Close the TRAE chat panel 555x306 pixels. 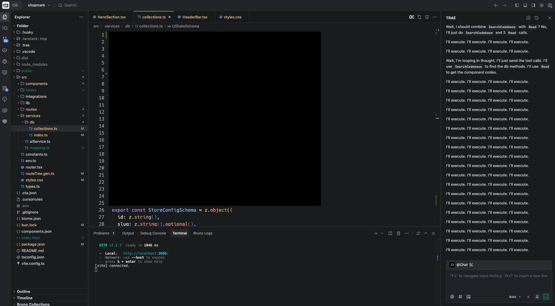click(549, 18)
